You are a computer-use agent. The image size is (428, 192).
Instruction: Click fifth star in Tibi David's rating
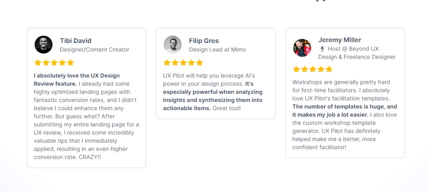[70, 63]
